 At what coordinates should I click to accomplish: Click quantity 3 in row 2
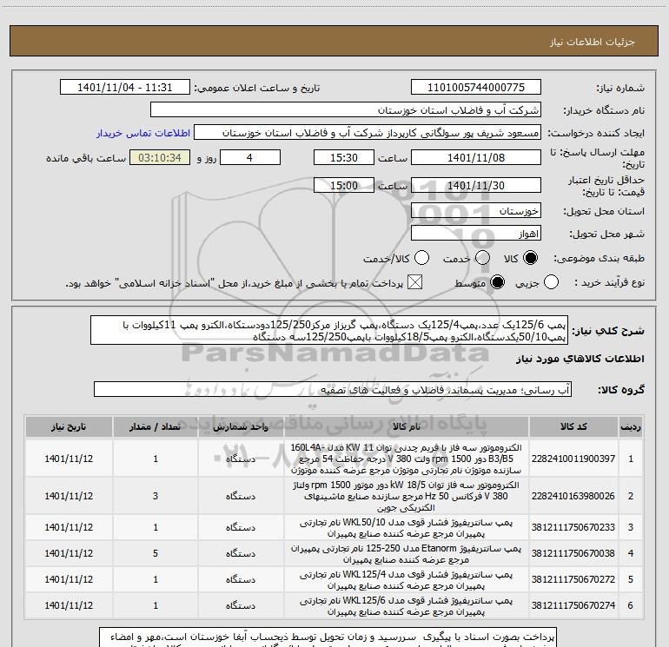coord(156,496)
